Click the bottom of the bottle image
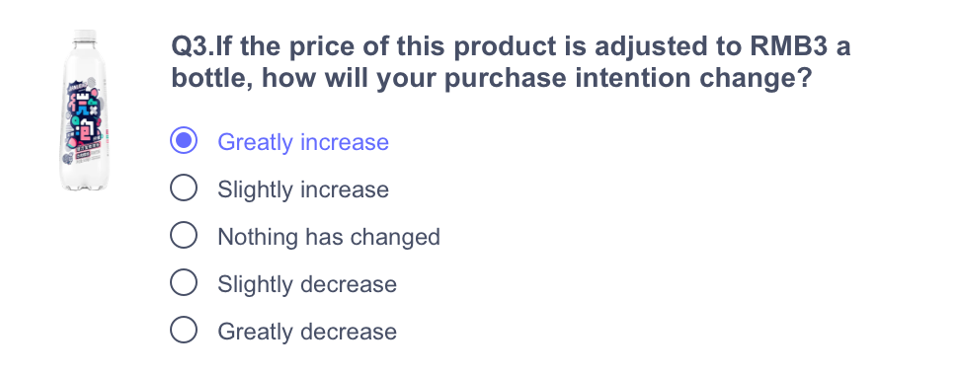The width and height of the screenshot is (956, 375). [x=84, y=183]
